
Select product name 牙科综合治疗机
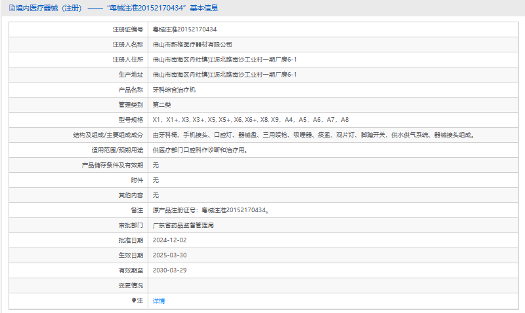(x=174, y=90)
